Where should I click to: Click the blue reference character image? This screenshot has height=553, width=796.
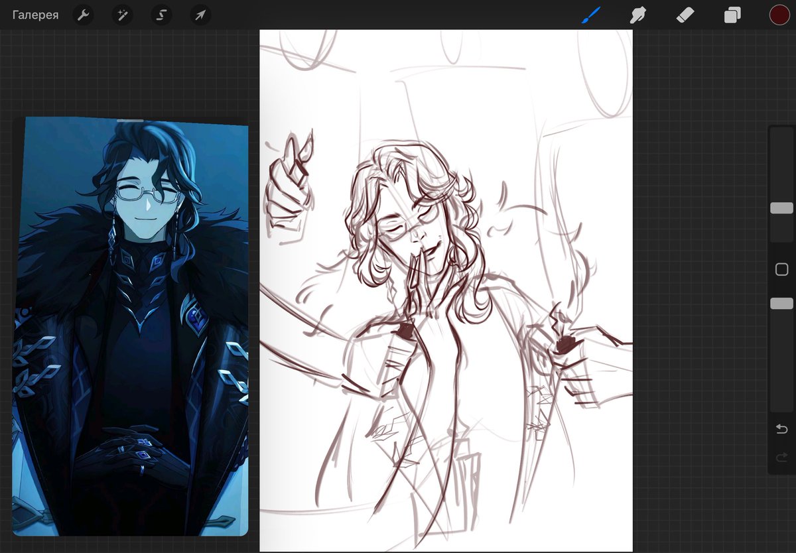pyautogui.click(x=130, y=326)
